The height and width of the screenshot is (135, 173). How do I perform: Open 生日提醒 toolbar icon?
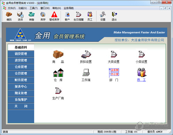(78, 16)
